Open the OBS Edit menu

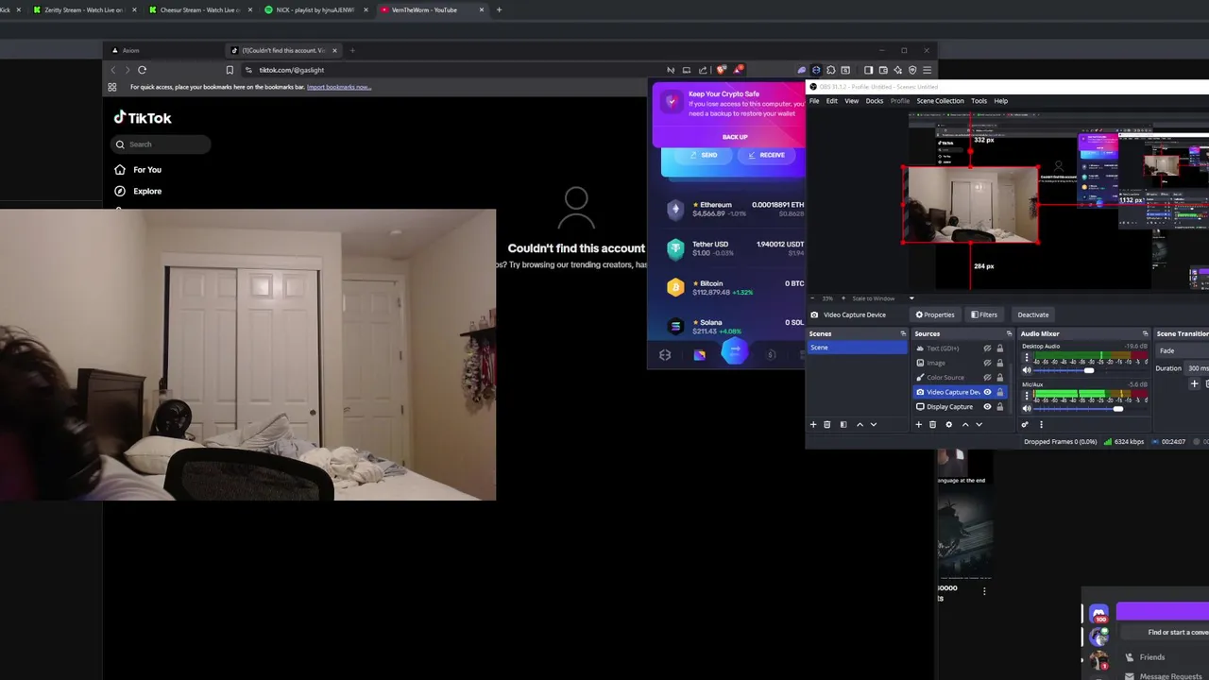coord(832,101)
